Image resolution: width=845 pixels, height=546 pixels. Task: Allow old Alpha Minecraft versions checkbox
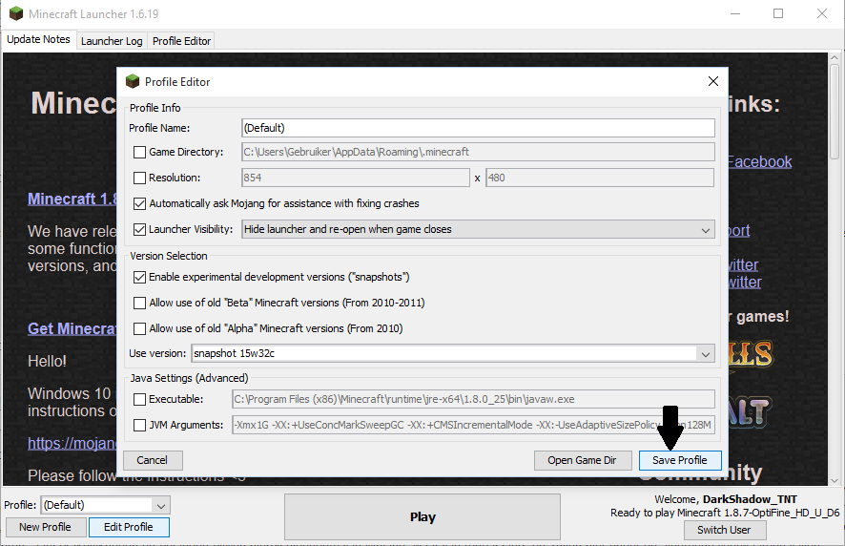click(x=139, y=328)
